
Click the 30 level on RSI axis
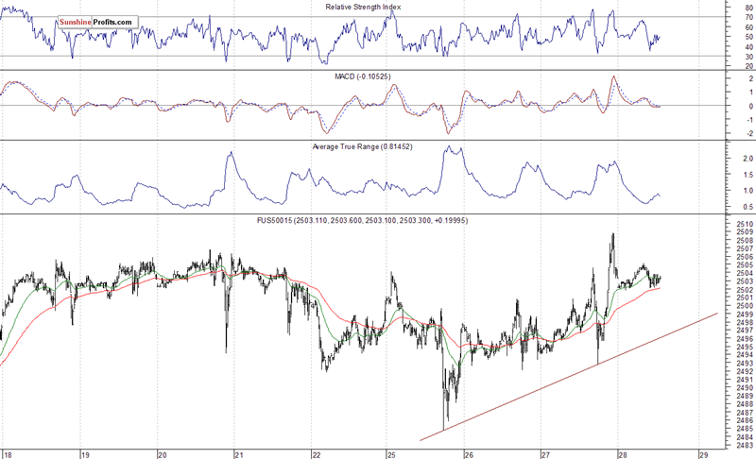[x=748, y=57]
